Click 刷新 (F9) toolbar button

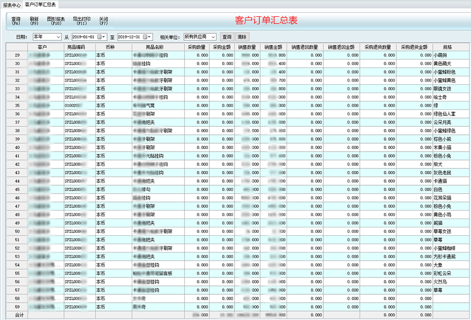[34, 20]
